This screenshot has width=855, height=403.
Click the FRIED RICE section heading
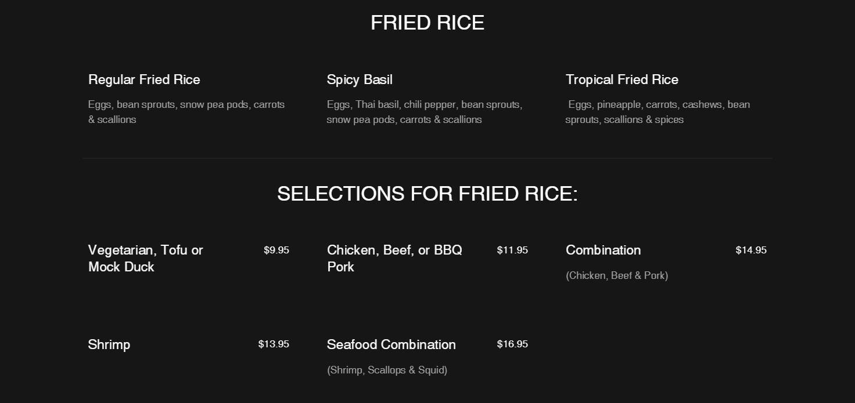point(427,23)
